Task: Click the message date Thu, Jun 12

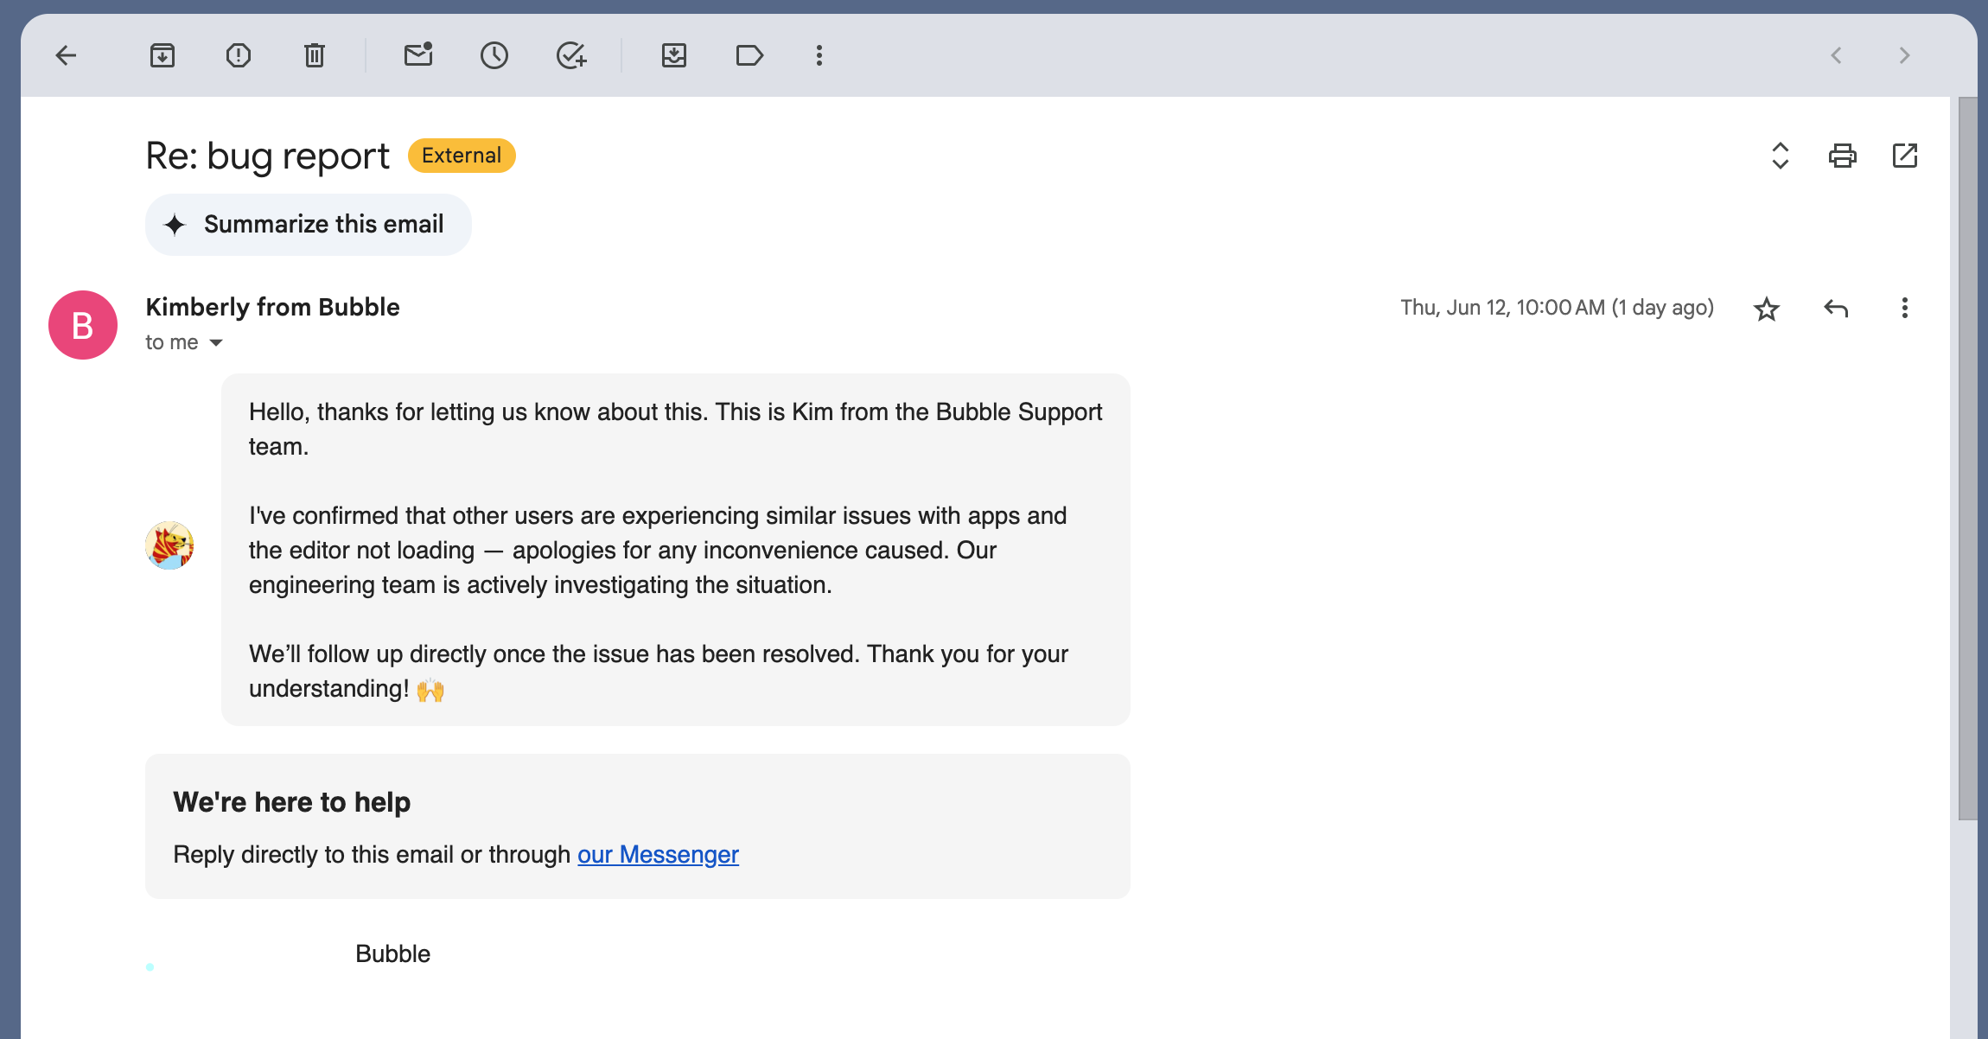Action: click(1557, 308)
